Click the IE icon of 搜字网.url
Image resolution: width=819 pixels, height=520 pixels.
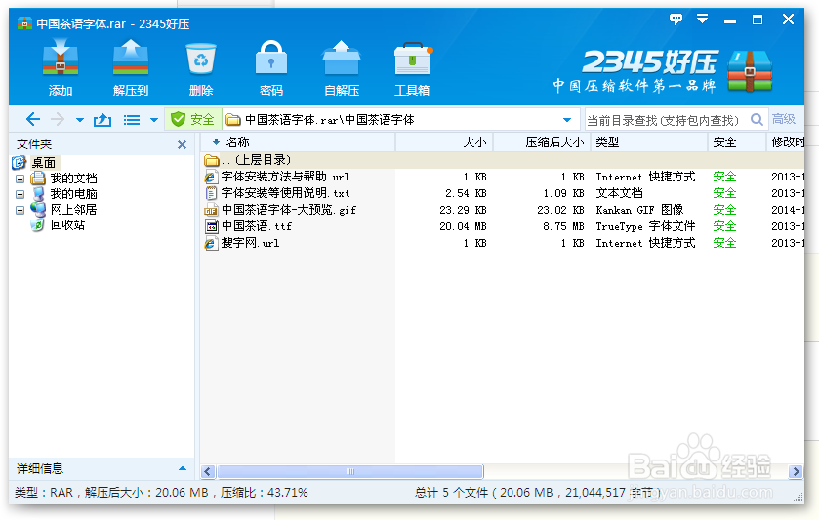[x=211, y=243]
